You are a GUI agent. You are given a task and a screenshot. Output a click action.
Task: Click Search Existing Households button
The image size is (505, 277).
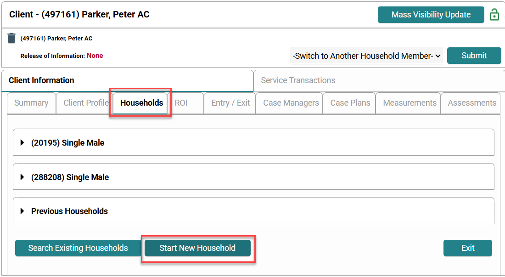point(78,248)
